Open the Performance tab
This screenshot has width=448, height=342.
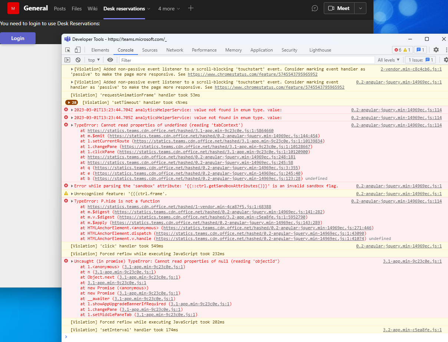[204, 50]
